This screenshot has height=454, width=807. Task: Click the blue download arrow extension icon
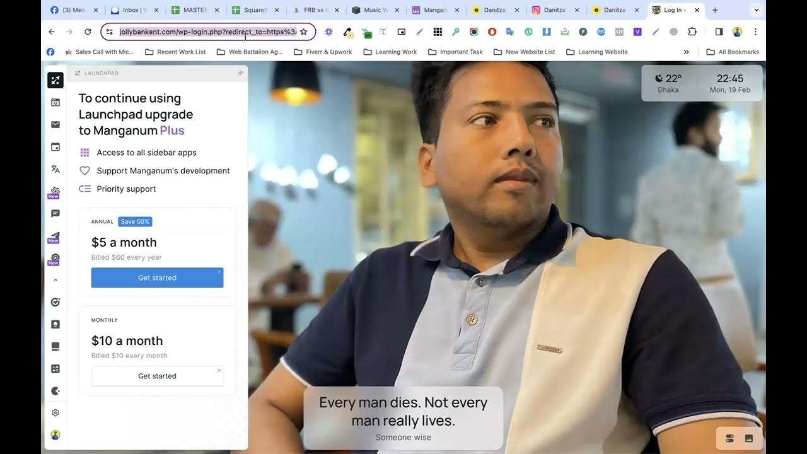coord(547,32)
